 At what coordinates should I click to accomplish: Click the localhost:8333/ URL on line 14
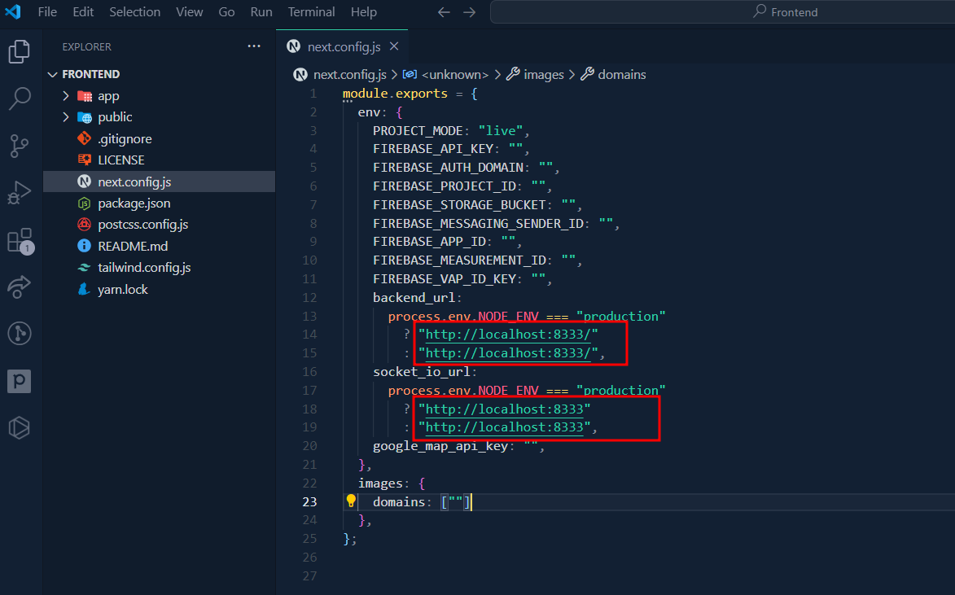[508, 335]
